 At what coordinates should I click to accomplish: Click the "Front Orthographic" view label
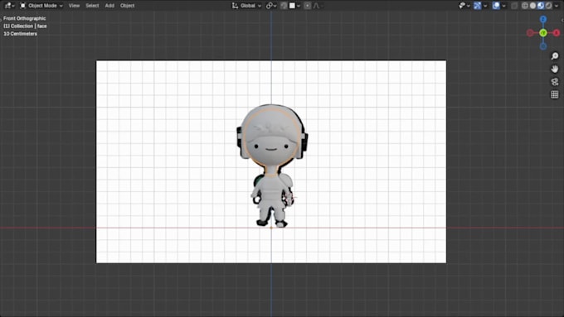24,18
